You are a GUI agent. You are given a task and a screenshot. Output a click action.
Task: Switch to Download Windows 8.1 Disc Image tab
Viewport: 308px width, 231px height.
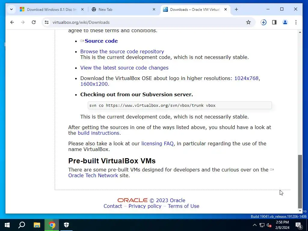(x=52, y=9)
